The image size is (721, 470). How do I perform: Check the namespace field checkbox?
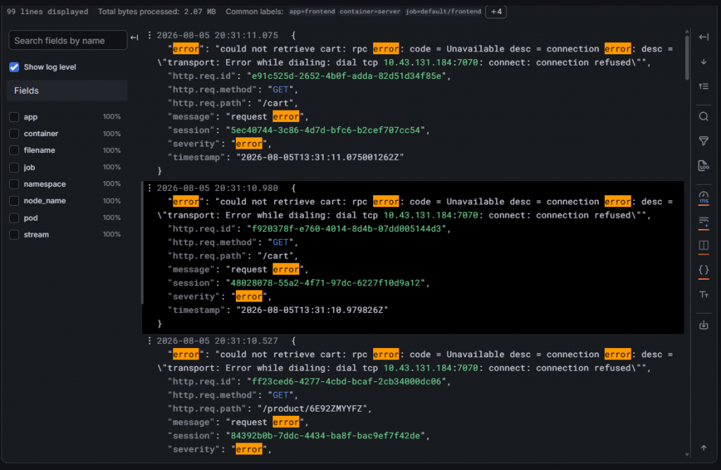14,184
